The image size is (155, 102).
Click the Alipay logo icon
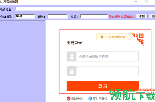click(x=90, y=98)
